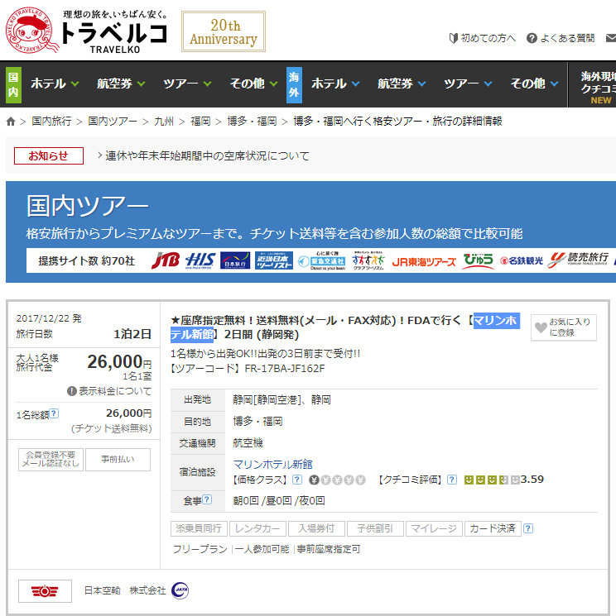Viewport: 616px width, 616px height.
Task: Click the JR東海ツアーズ logo
Action: point(423,260)
